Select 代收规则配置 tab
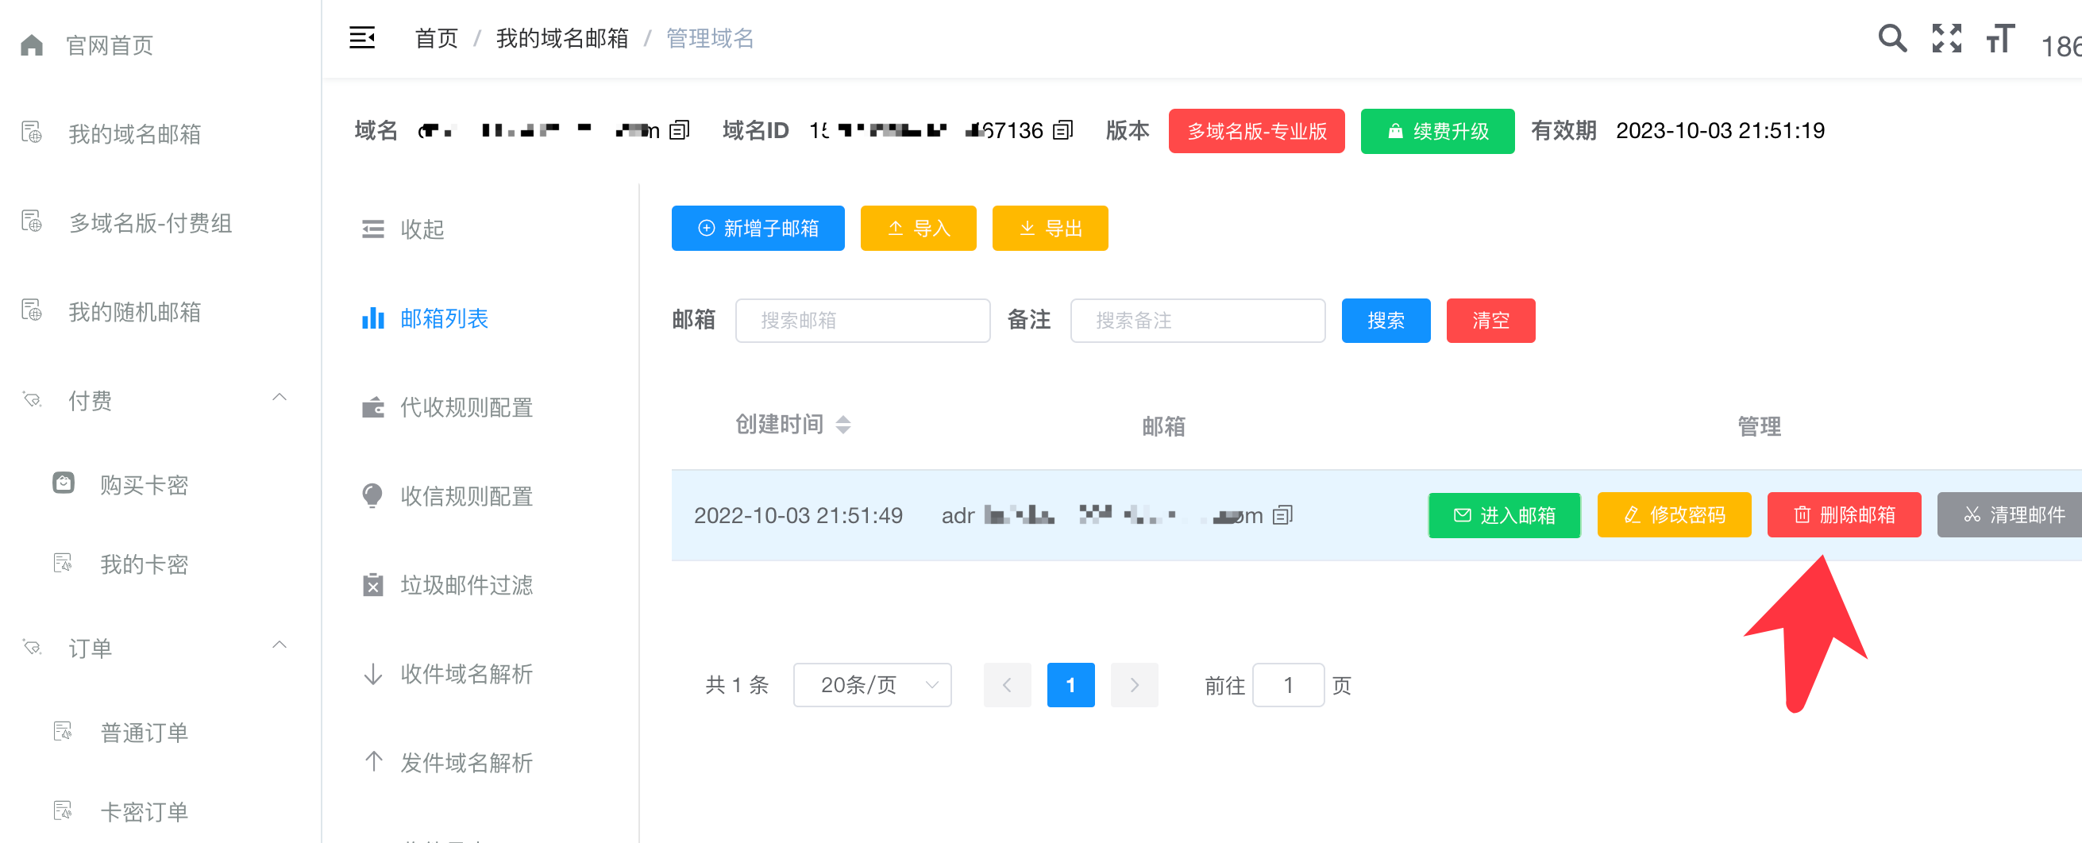The width and height of the screenshot is (2082, 843). tap(466, 407)
